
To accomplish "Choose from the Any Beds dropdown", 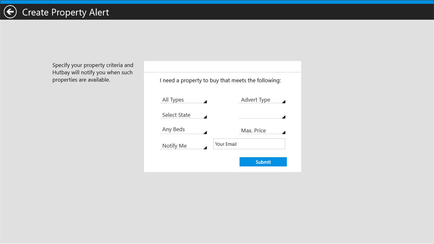I will tap(181, 130).
